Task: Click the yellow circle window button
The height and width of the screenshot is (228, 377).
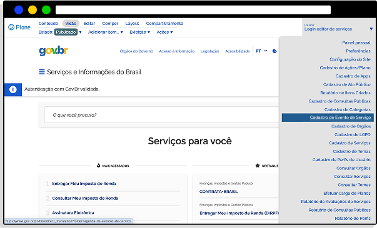Action: click(33, 10)
